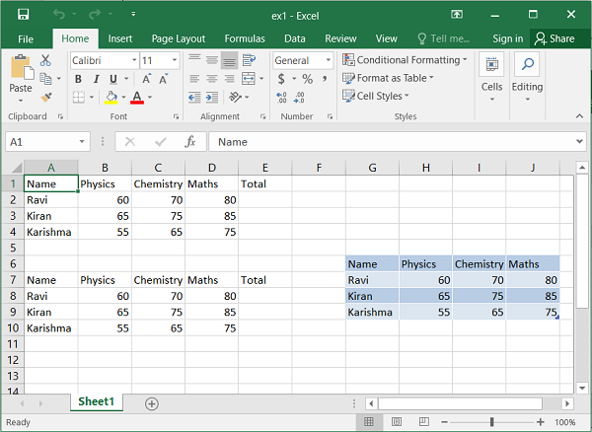This screenshot has height=432, width=592.
Task: Toggle Underline formatting
Action: (112, 79)
